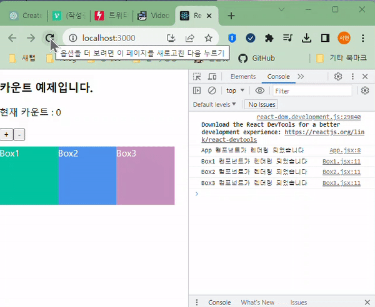
Task: Toggle the console sidebar panel icon
Action: [x=197, y=90]
